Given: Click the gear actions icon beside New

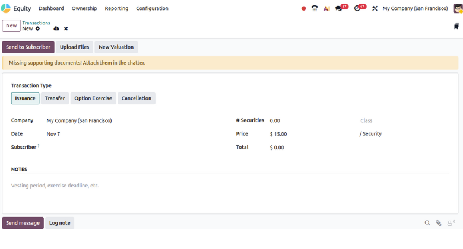Looking at the screenshot, I should 38,28.
